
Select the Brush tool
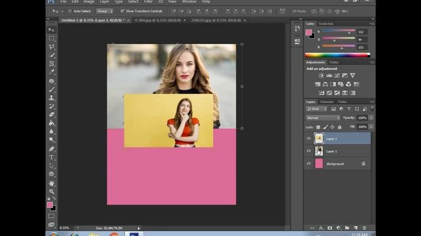coord(51,89)
